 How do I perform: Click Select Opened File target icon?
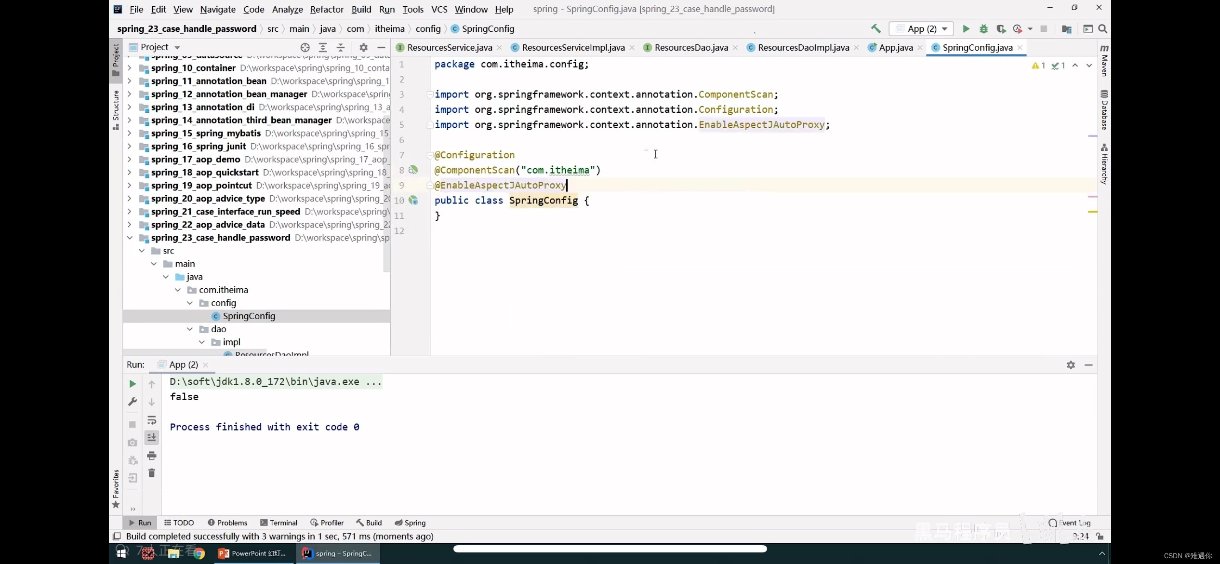[x=305, y=47]
